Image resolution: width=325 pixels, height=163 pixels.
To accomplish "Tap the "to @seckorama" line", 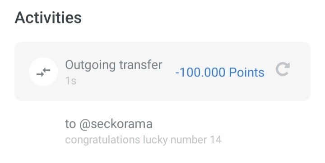I will coord(109,124).
